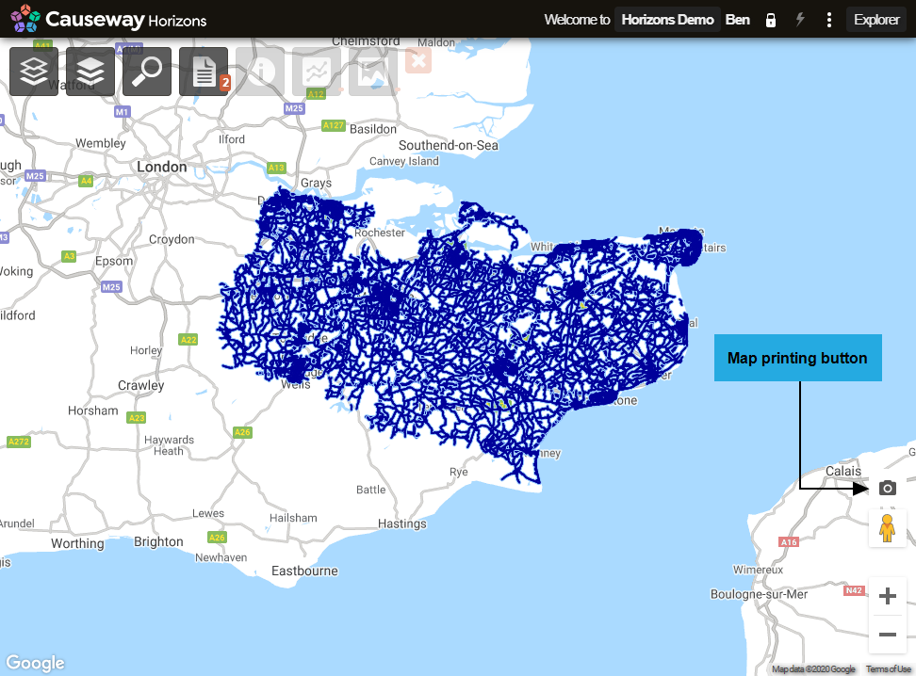This screenshot has width=916, height=676.
Task: Zoom out using the minus button
Action: click(x=887, y=635)
